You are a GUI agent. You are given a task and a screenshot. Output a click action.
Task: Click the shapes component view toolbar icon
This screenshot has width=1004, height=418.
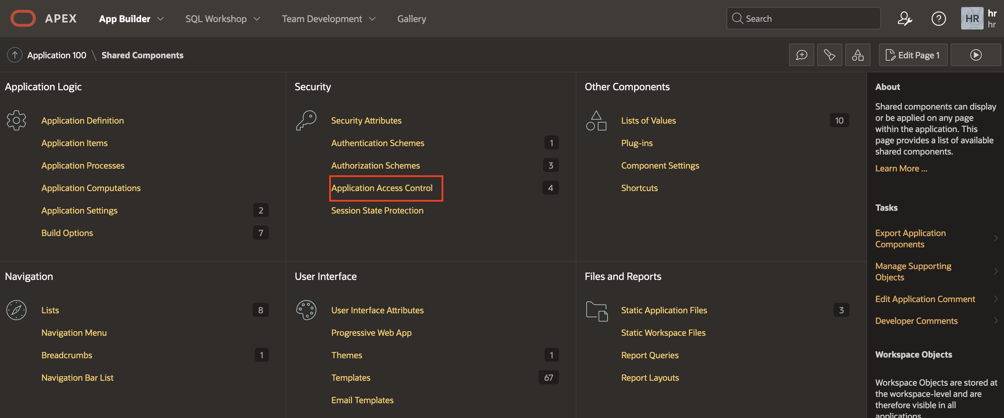click(x=858, y=54)
